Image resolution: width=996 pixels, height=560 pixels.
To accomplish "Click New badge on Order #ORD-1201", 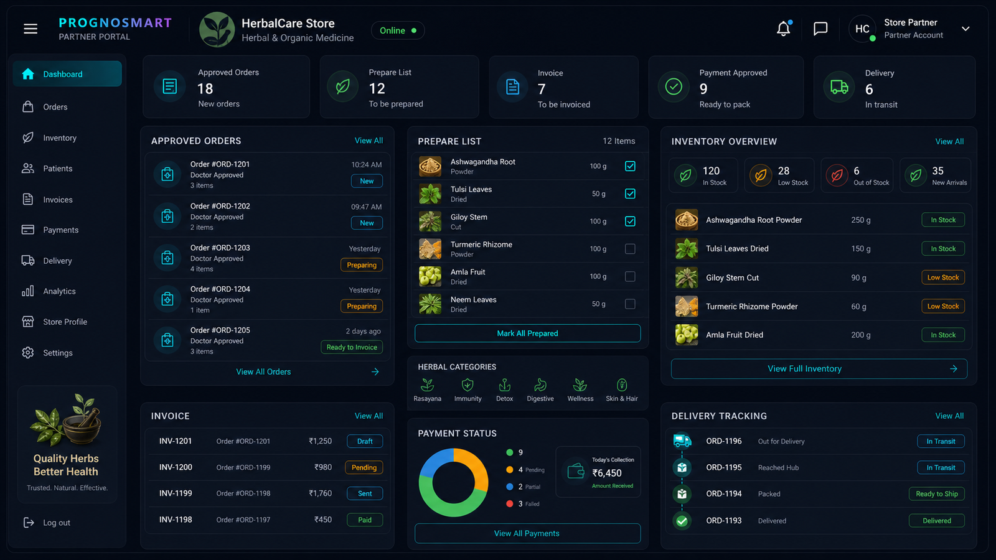I will [367, 181].
